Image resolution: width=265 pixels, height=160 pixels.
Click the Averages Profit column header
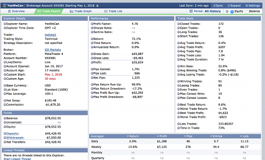click(x=162, y=136)
